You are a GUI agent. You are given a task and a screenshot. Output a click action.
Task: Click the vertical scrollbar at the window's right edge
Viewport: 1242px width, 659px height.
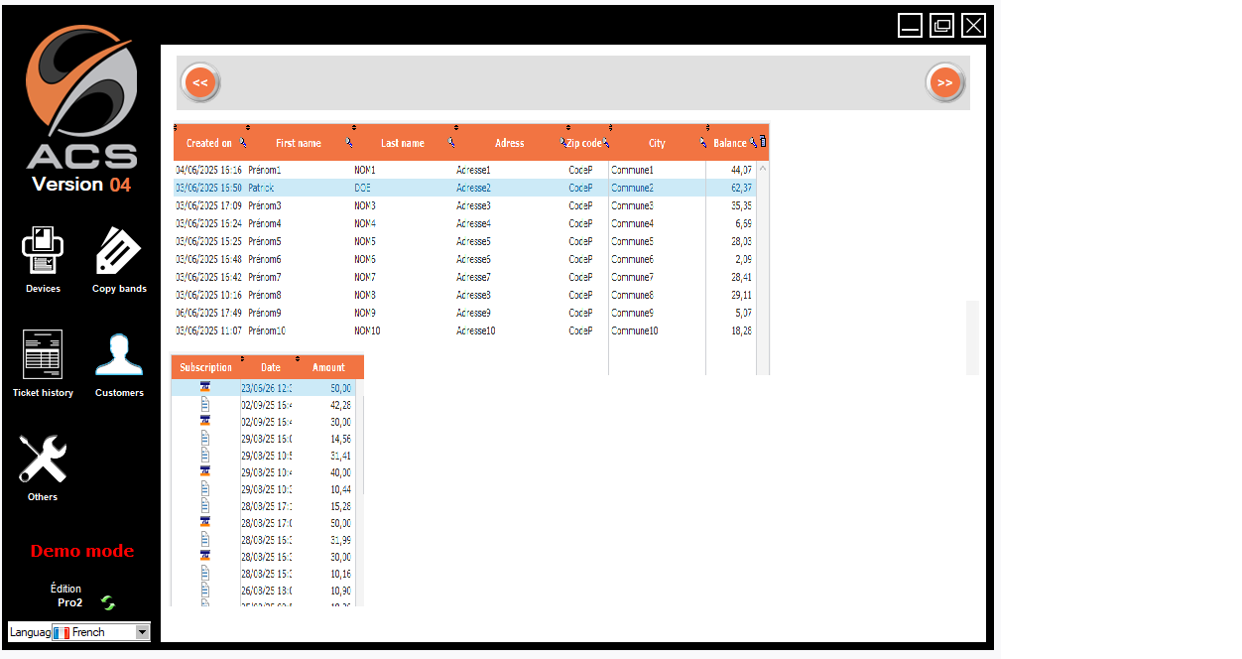(x=972, y=337)
